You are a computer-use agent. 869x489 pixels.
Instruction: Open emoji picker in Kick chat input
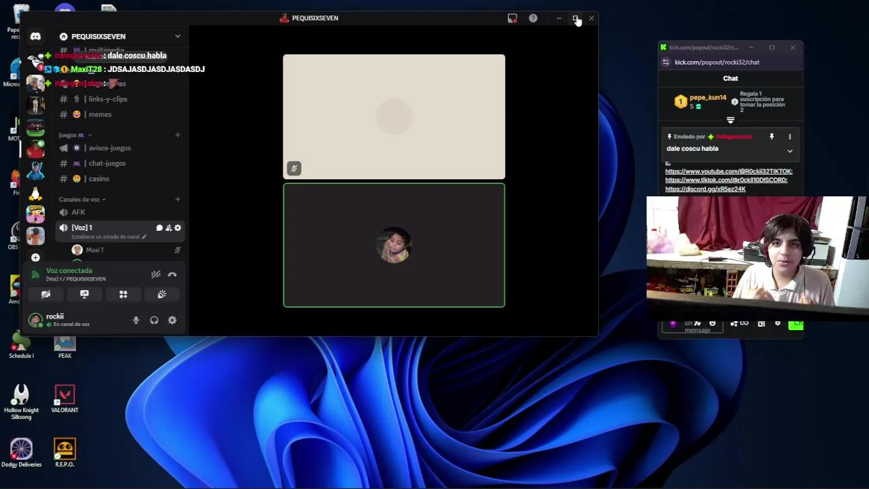coord(712,323)
